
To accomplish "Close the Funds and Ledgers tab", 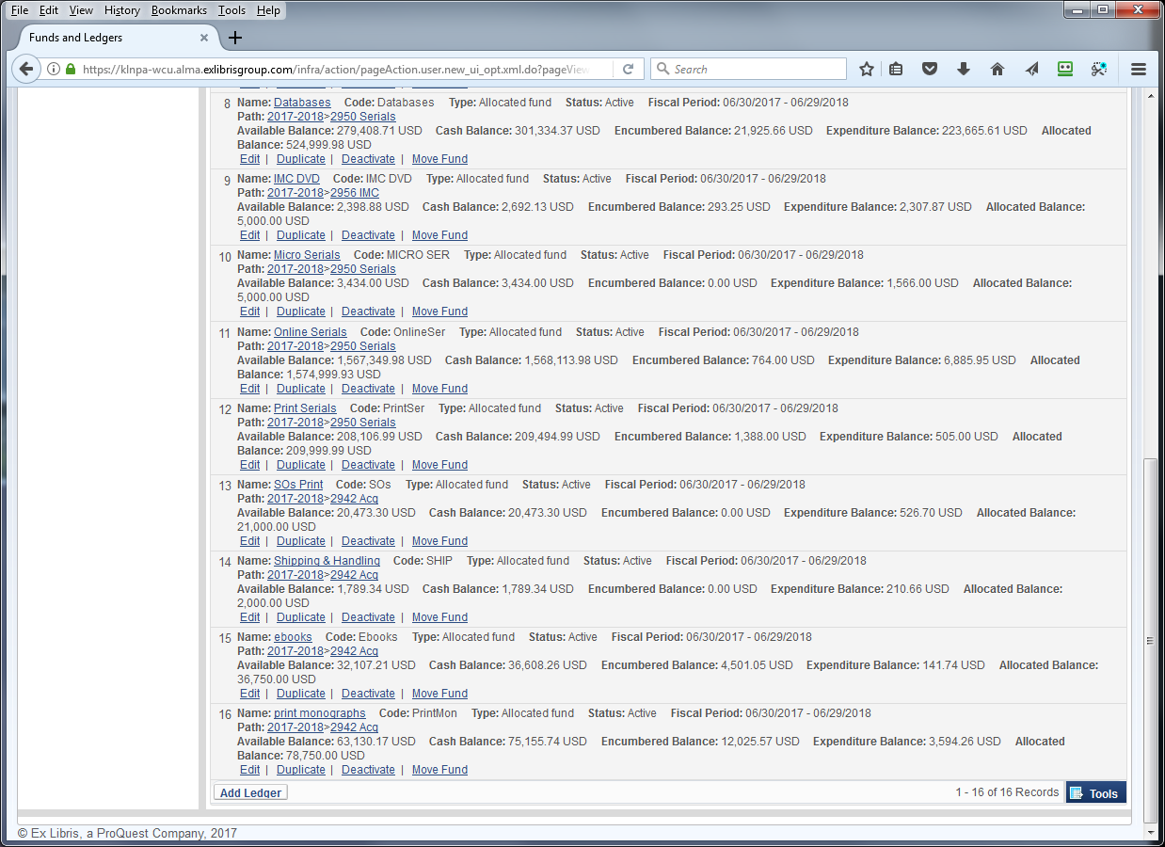I will pyautogui.click(x=204, y=38).
